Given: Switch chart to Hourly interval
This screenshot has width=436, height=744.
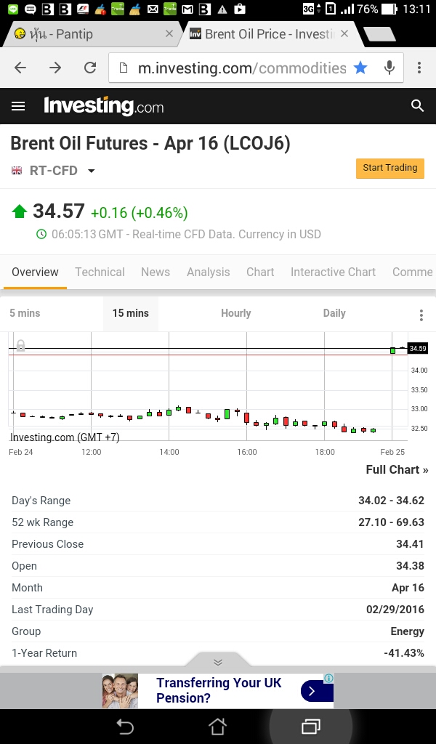Looking at the screenshot, I should point(235,313).
